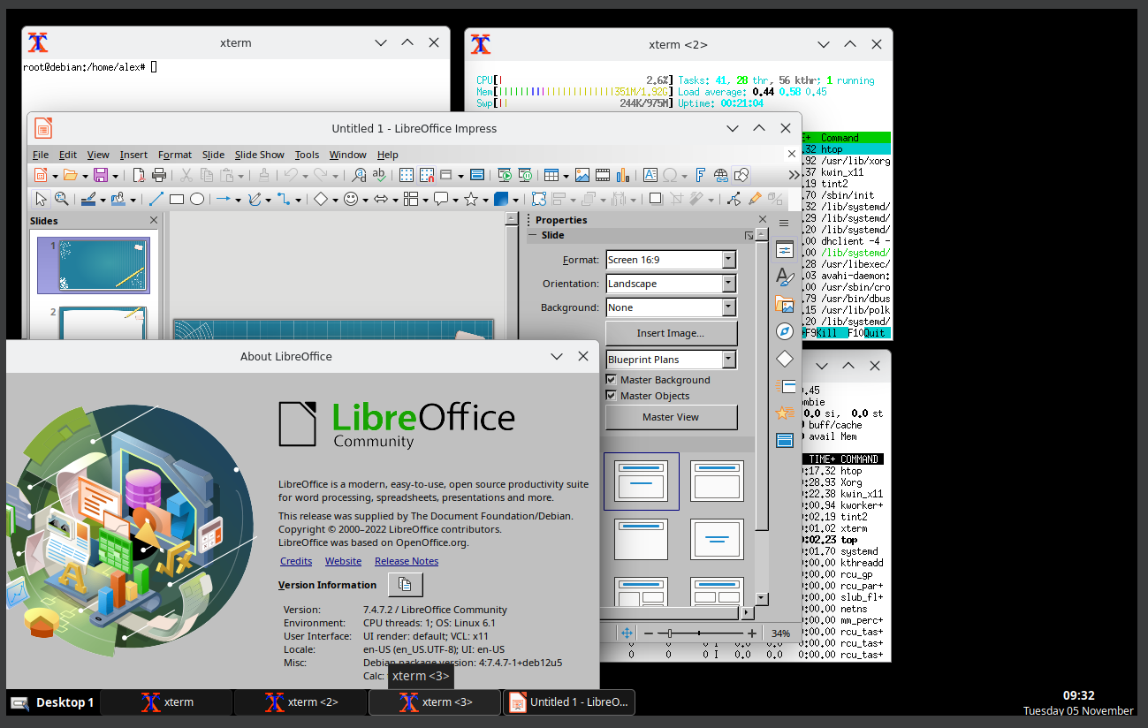Open the Slide Show menu

[x=259, y=155]
